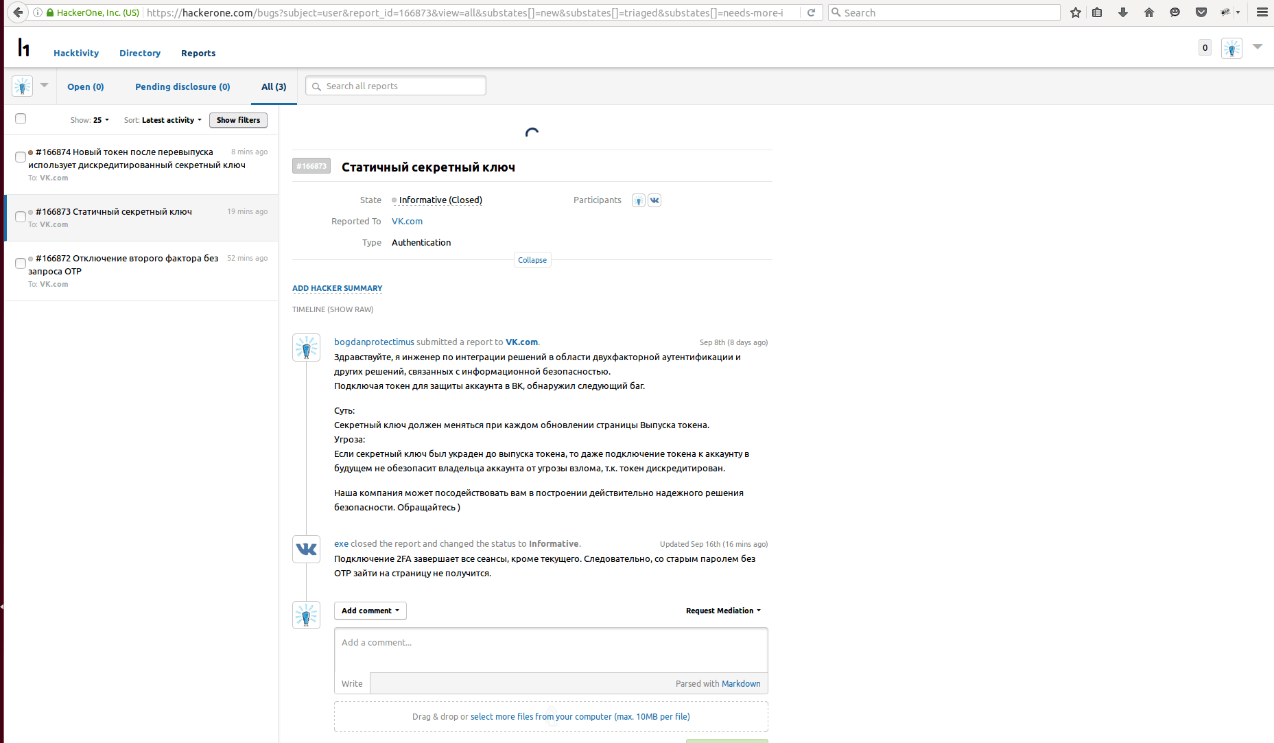Toggle the select-all reports checkbox
The image size is (1274, 743).
[21, 119]
